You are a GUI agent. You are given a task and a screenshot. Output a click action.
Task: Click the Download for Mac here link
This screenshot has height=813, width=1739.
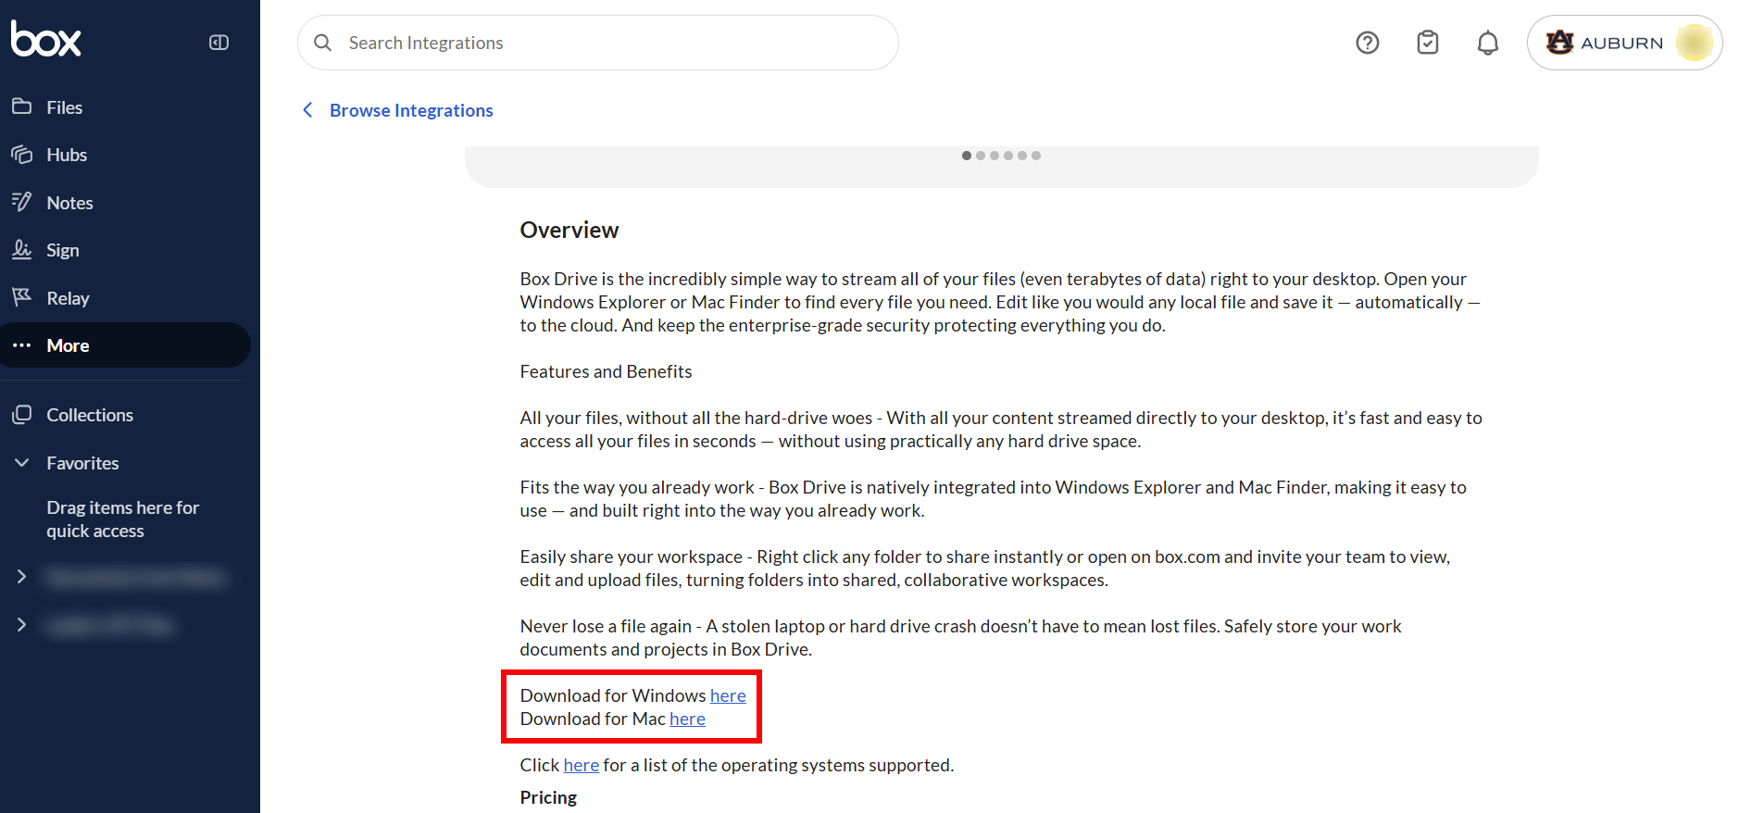tap(687, 719)
